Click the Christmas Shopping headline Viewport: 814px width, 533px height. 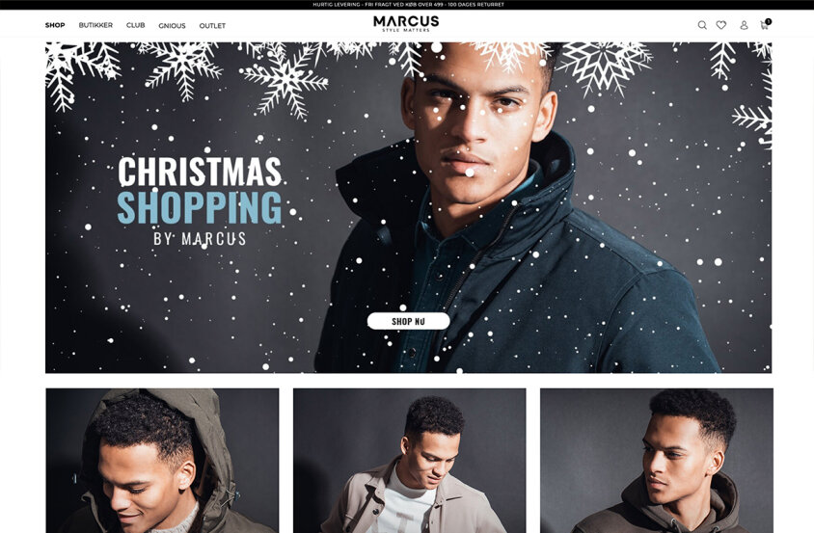point(200,190)
